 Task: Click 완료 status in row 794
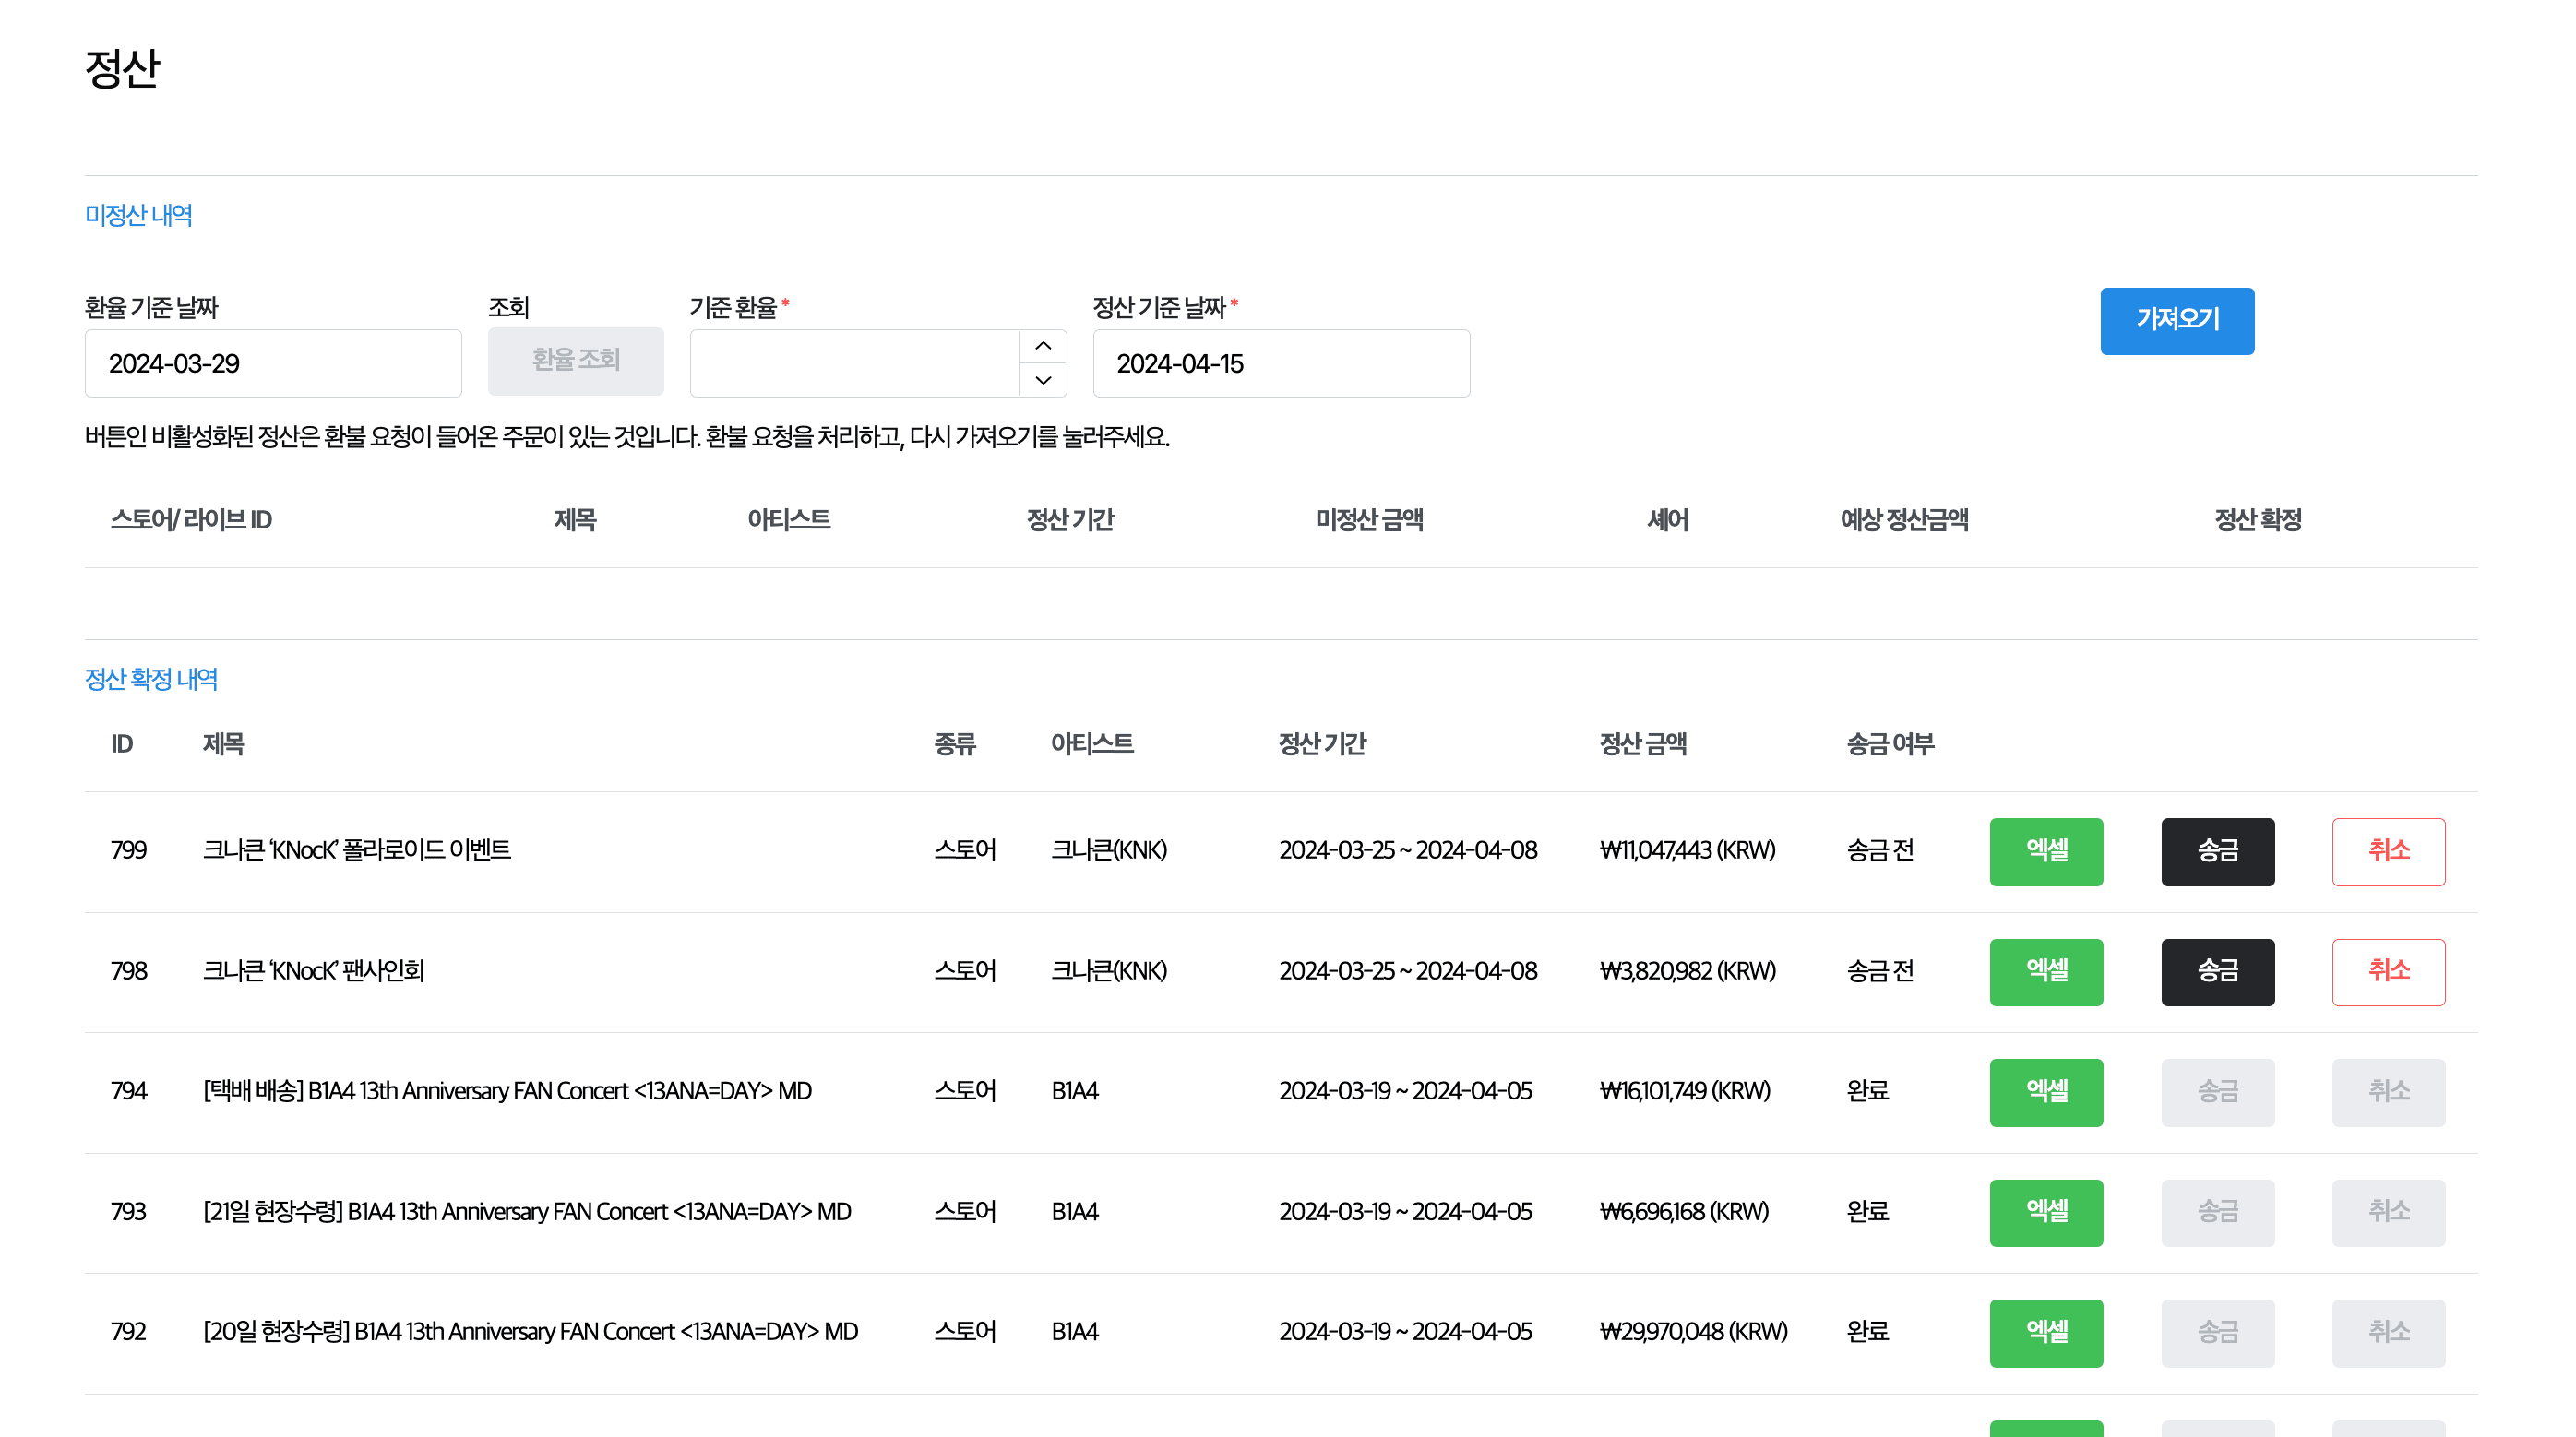tap(1868, 1092)
